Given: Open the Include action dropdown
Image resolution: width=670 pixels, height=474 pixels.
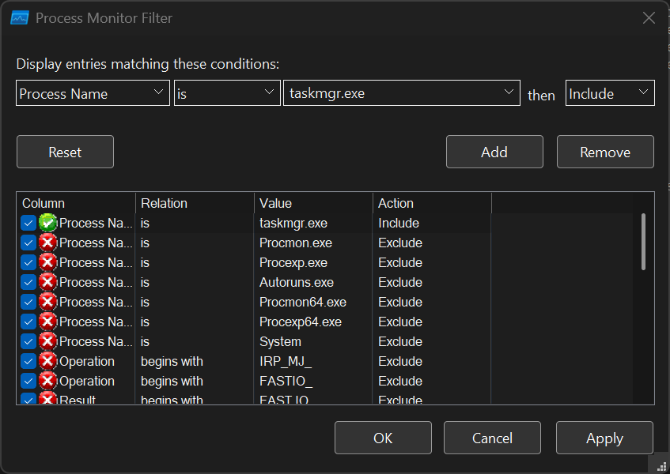Looking at the screenshot, I should [610, 93].
